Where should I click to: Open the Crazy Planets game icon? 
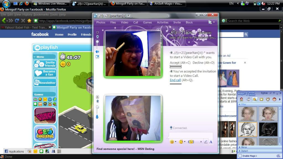pyautogui.click(x=45, y=116)
